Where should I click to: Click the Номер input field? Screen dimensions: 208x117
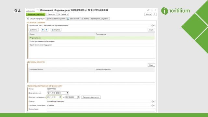coord(53,89)
